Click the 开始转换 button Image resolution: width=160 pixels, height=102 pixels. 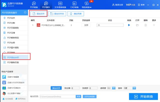pyautogui.click(x=143, y=97)
